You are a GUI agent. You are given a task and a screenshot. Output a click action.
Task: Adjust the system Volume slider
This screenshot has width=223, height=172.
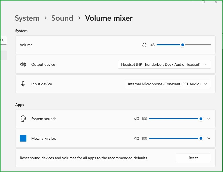point(184,45)
